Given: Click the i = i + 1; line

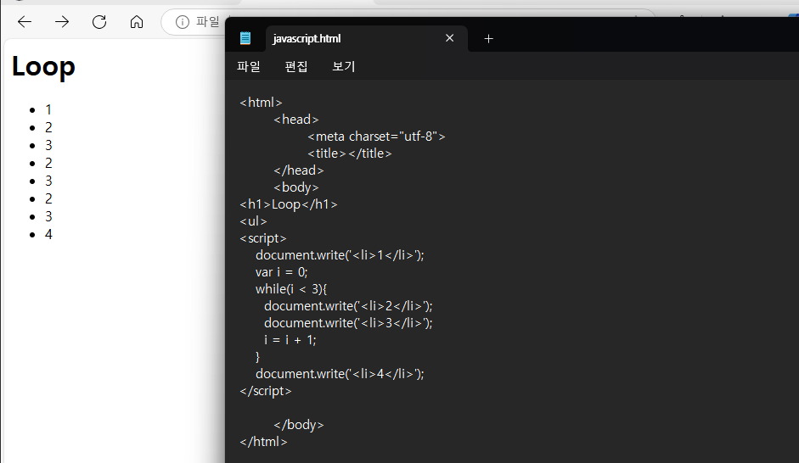Looking at the screenshot, I should (x=290, y=340).
